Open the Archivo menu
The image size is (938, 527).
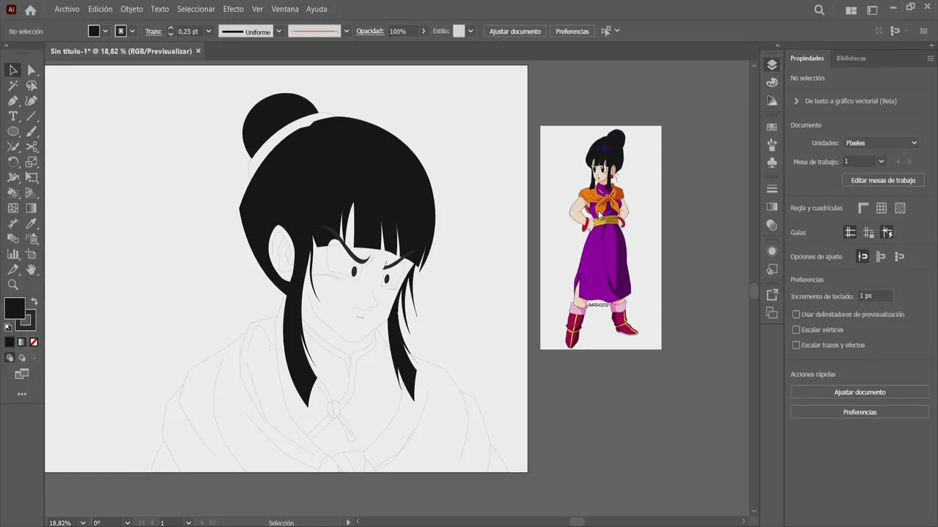(x=67, y=10)
